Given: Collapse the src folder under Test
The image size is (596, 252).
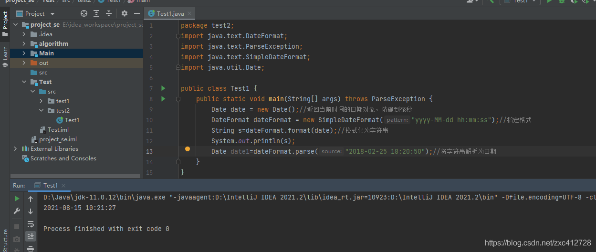Looking at the screenshot, I should [32, 92].
